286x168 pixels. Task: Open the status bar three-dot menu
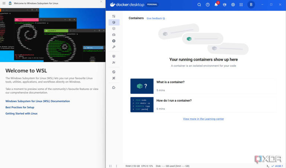pos(116,166)
